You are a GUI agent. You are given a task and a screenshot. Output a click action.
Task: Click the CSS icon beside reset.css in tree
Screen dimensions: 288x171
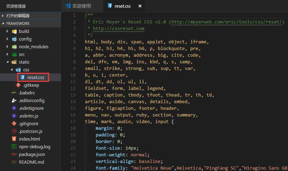[22, 77]
